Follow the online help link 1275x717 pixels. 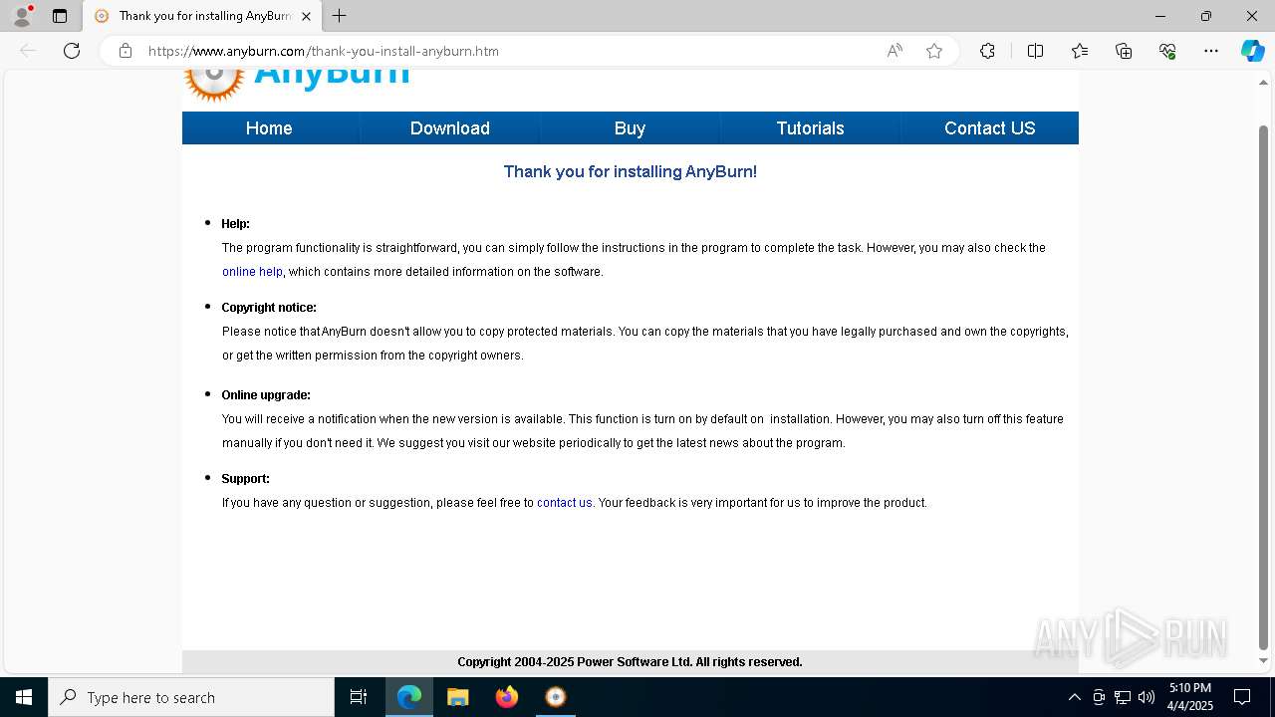pyautogui.click(x=252, y=272)
